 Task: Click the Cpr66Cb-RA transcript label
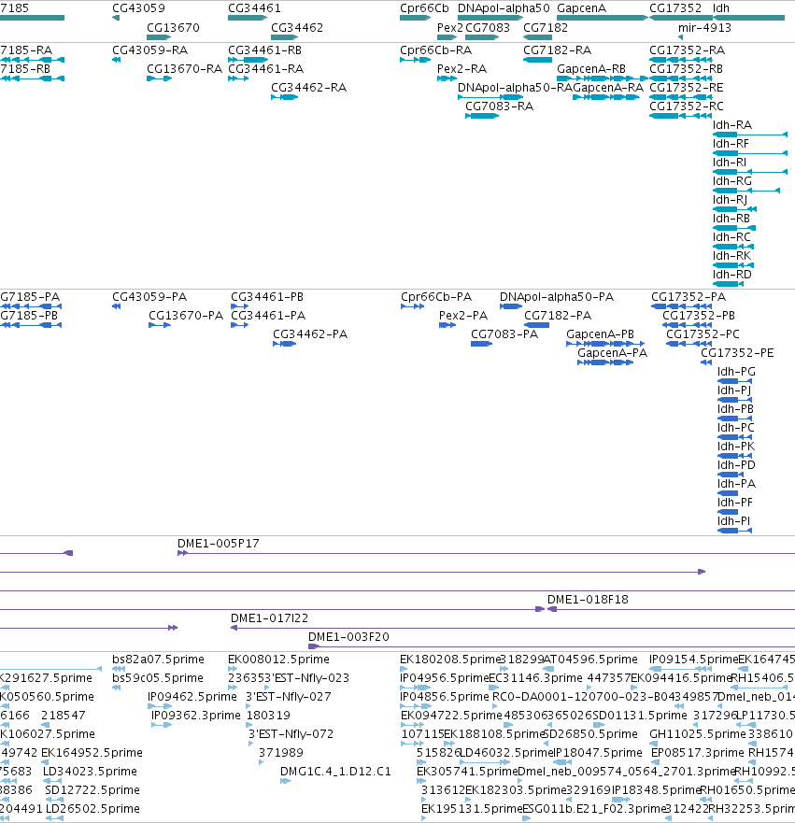[x=435, y=50]
